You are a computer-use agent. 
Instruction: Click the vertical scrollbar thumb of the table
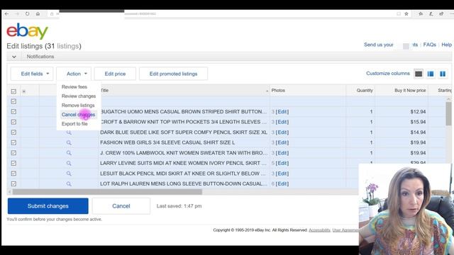click(x=448, y=113)
